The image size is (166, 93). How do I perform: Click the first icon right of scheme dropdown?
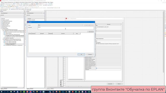click(85, 25)
